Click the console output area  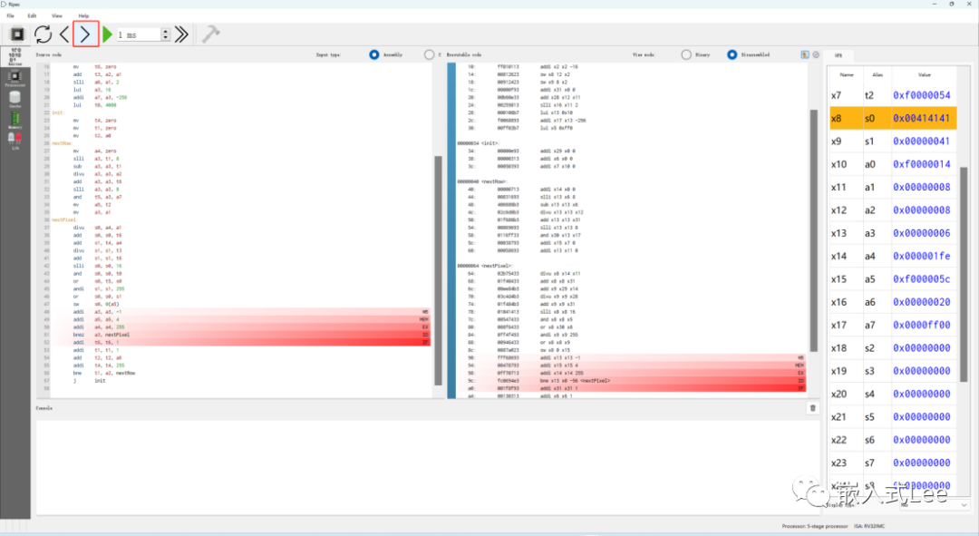[428, 466]
